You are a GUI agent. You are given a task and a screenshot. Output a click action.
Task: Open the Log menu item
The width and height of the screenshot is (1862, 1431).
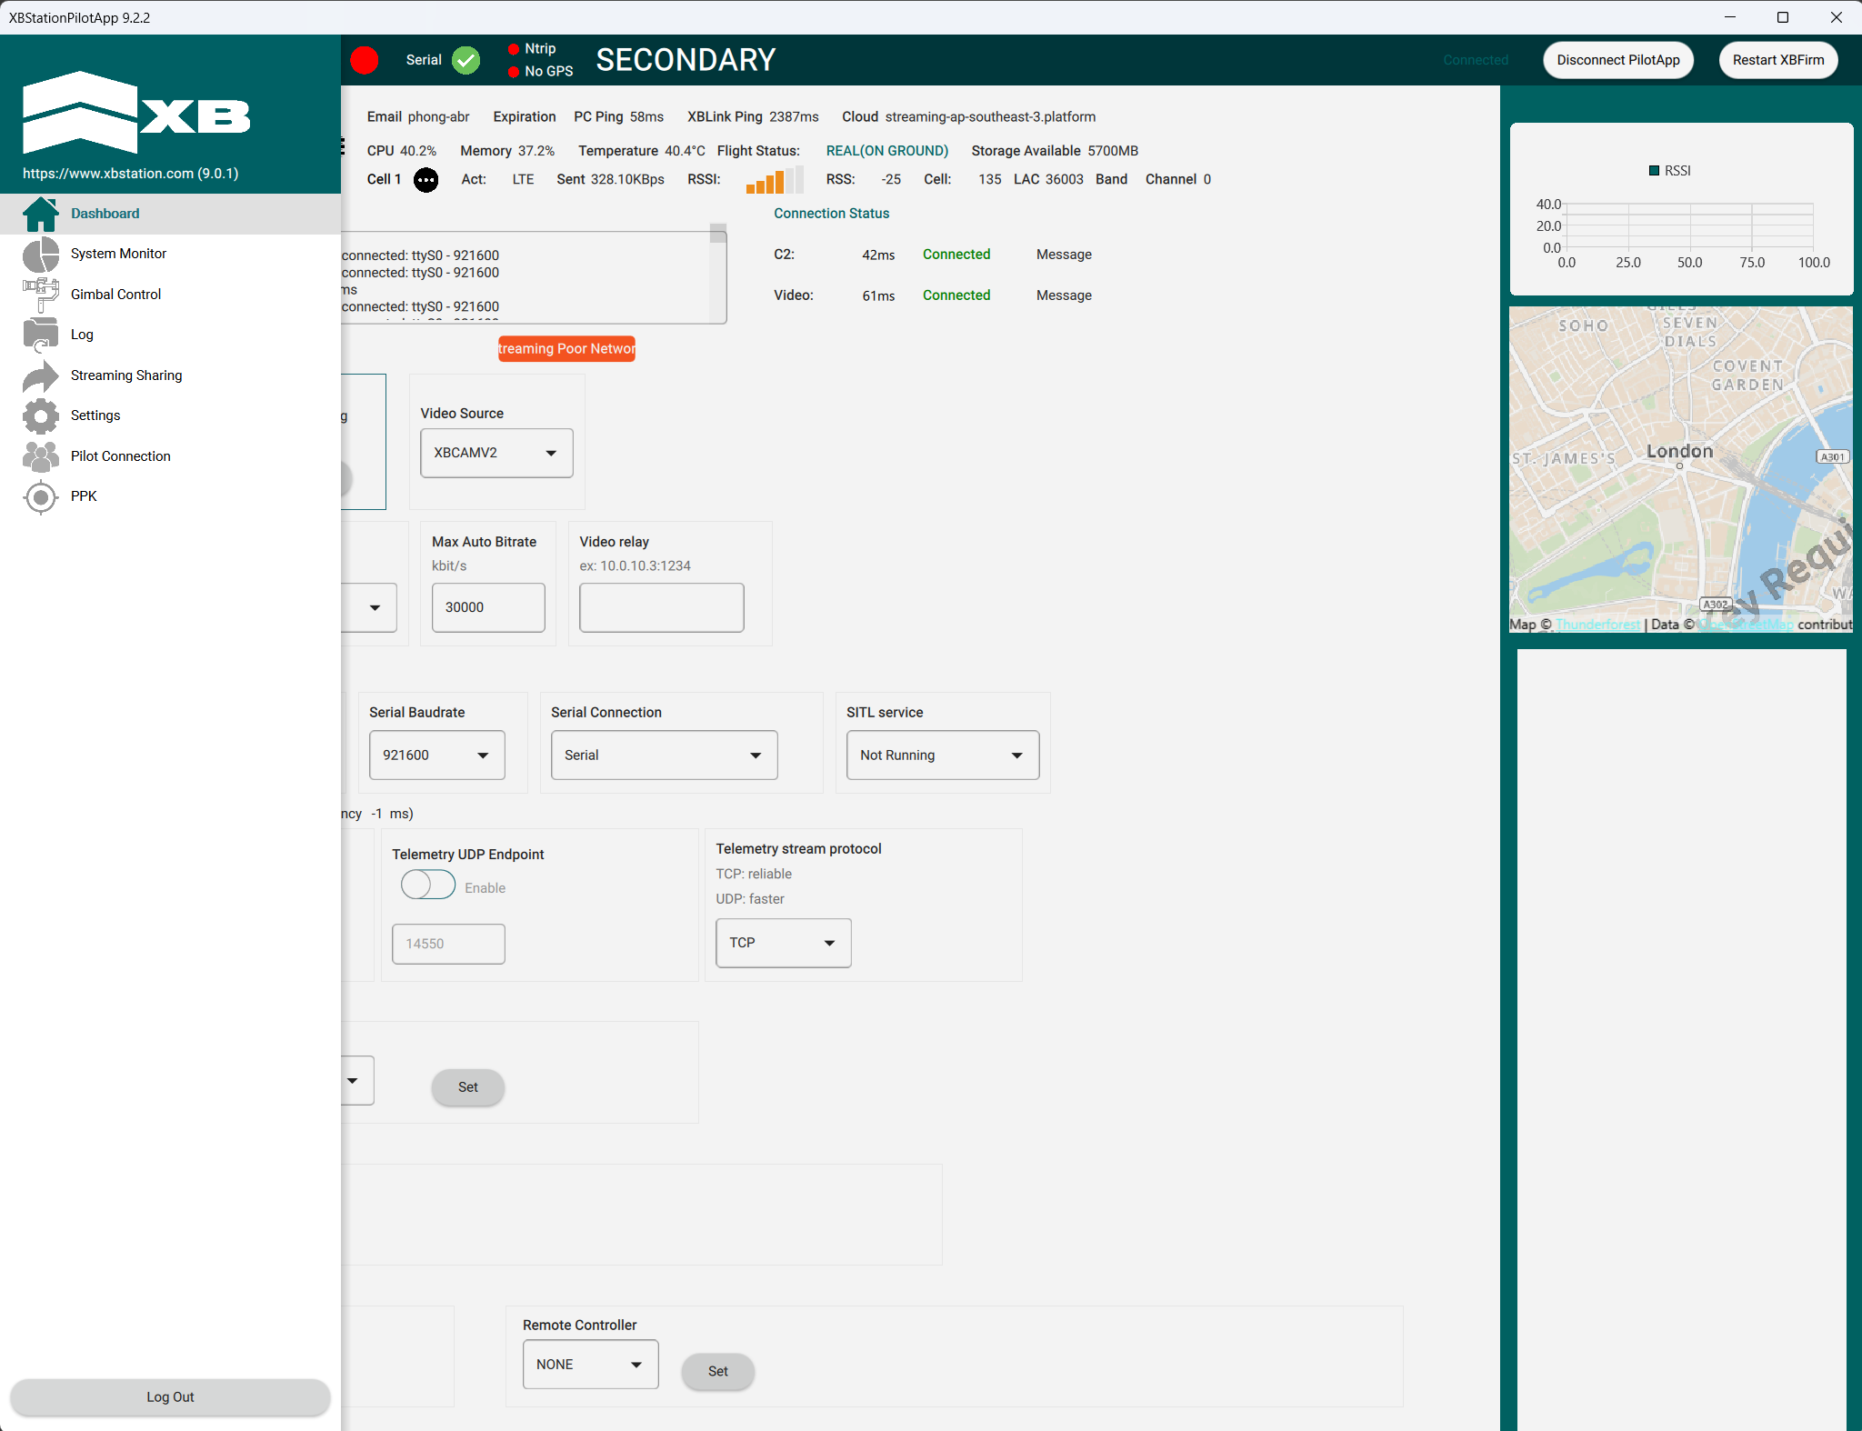(82, 335)
